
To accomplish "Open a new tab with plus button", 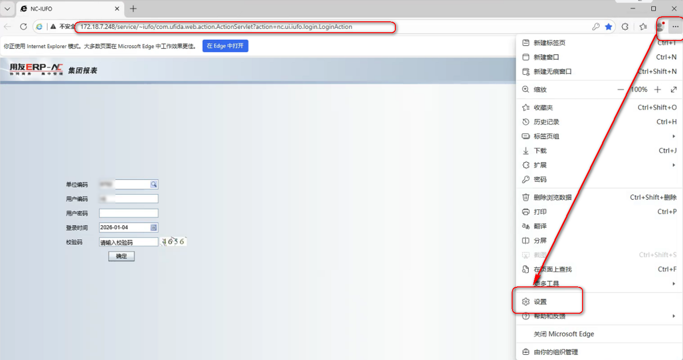I will coord(133,9).
